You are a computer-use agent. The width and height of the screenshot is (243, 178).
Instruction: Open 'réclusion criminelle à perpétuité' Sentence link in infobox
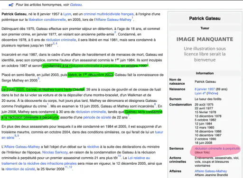[217, 149]
